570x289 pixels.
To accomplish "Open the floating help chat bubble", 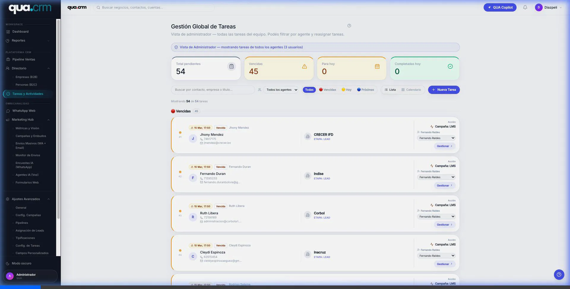I will [x=559, y=274].
